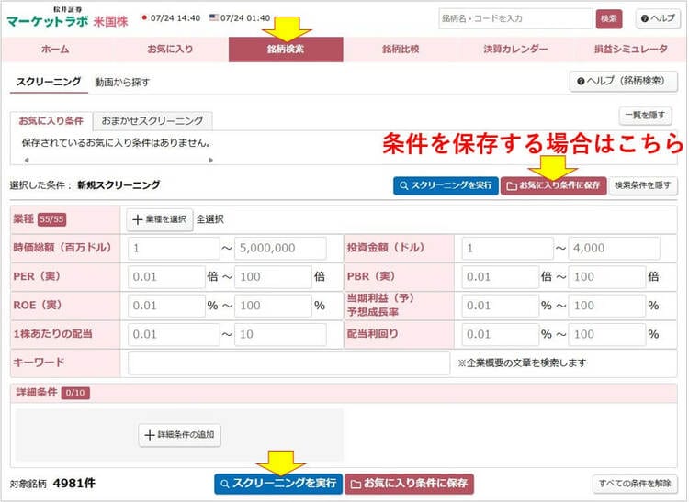Image resolution: width=689 pixels, height=502 pixels.
Task: Click the 詳細条件 0/10 badge
Action: tap(75, 393)
